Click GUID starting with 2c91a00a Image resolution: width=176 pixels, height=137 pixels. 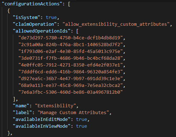click(70, 45)
